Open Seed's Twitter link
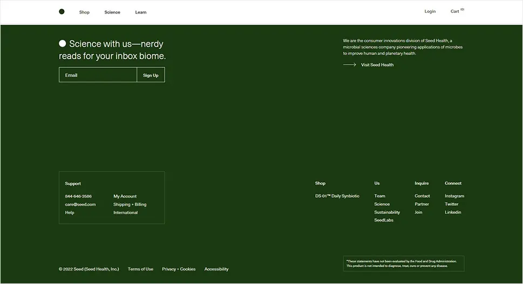 [452, 204]
